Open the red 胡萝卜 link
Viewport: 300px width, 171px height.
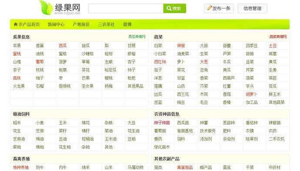coord(252,94)
